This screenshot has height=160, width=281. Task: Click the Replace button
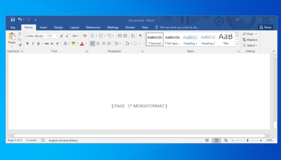[x=250, y=40]
